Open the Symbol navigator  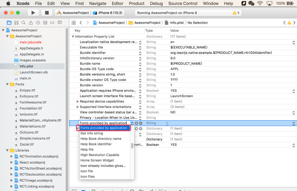point(16,23)
